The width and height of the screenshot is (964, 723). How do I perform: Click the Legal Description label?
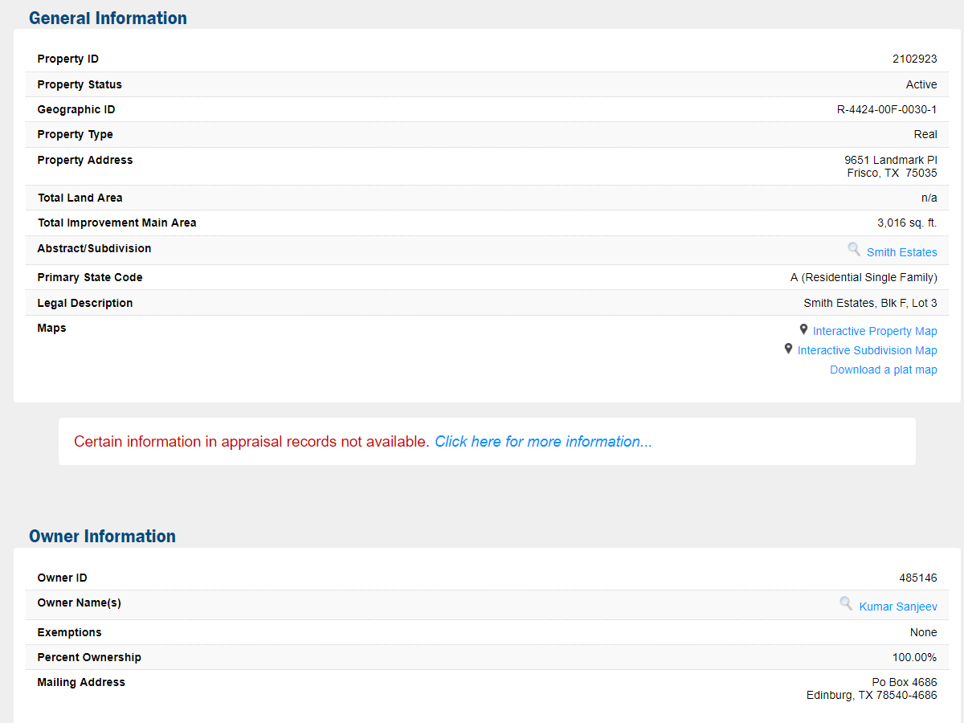[85, 303]
